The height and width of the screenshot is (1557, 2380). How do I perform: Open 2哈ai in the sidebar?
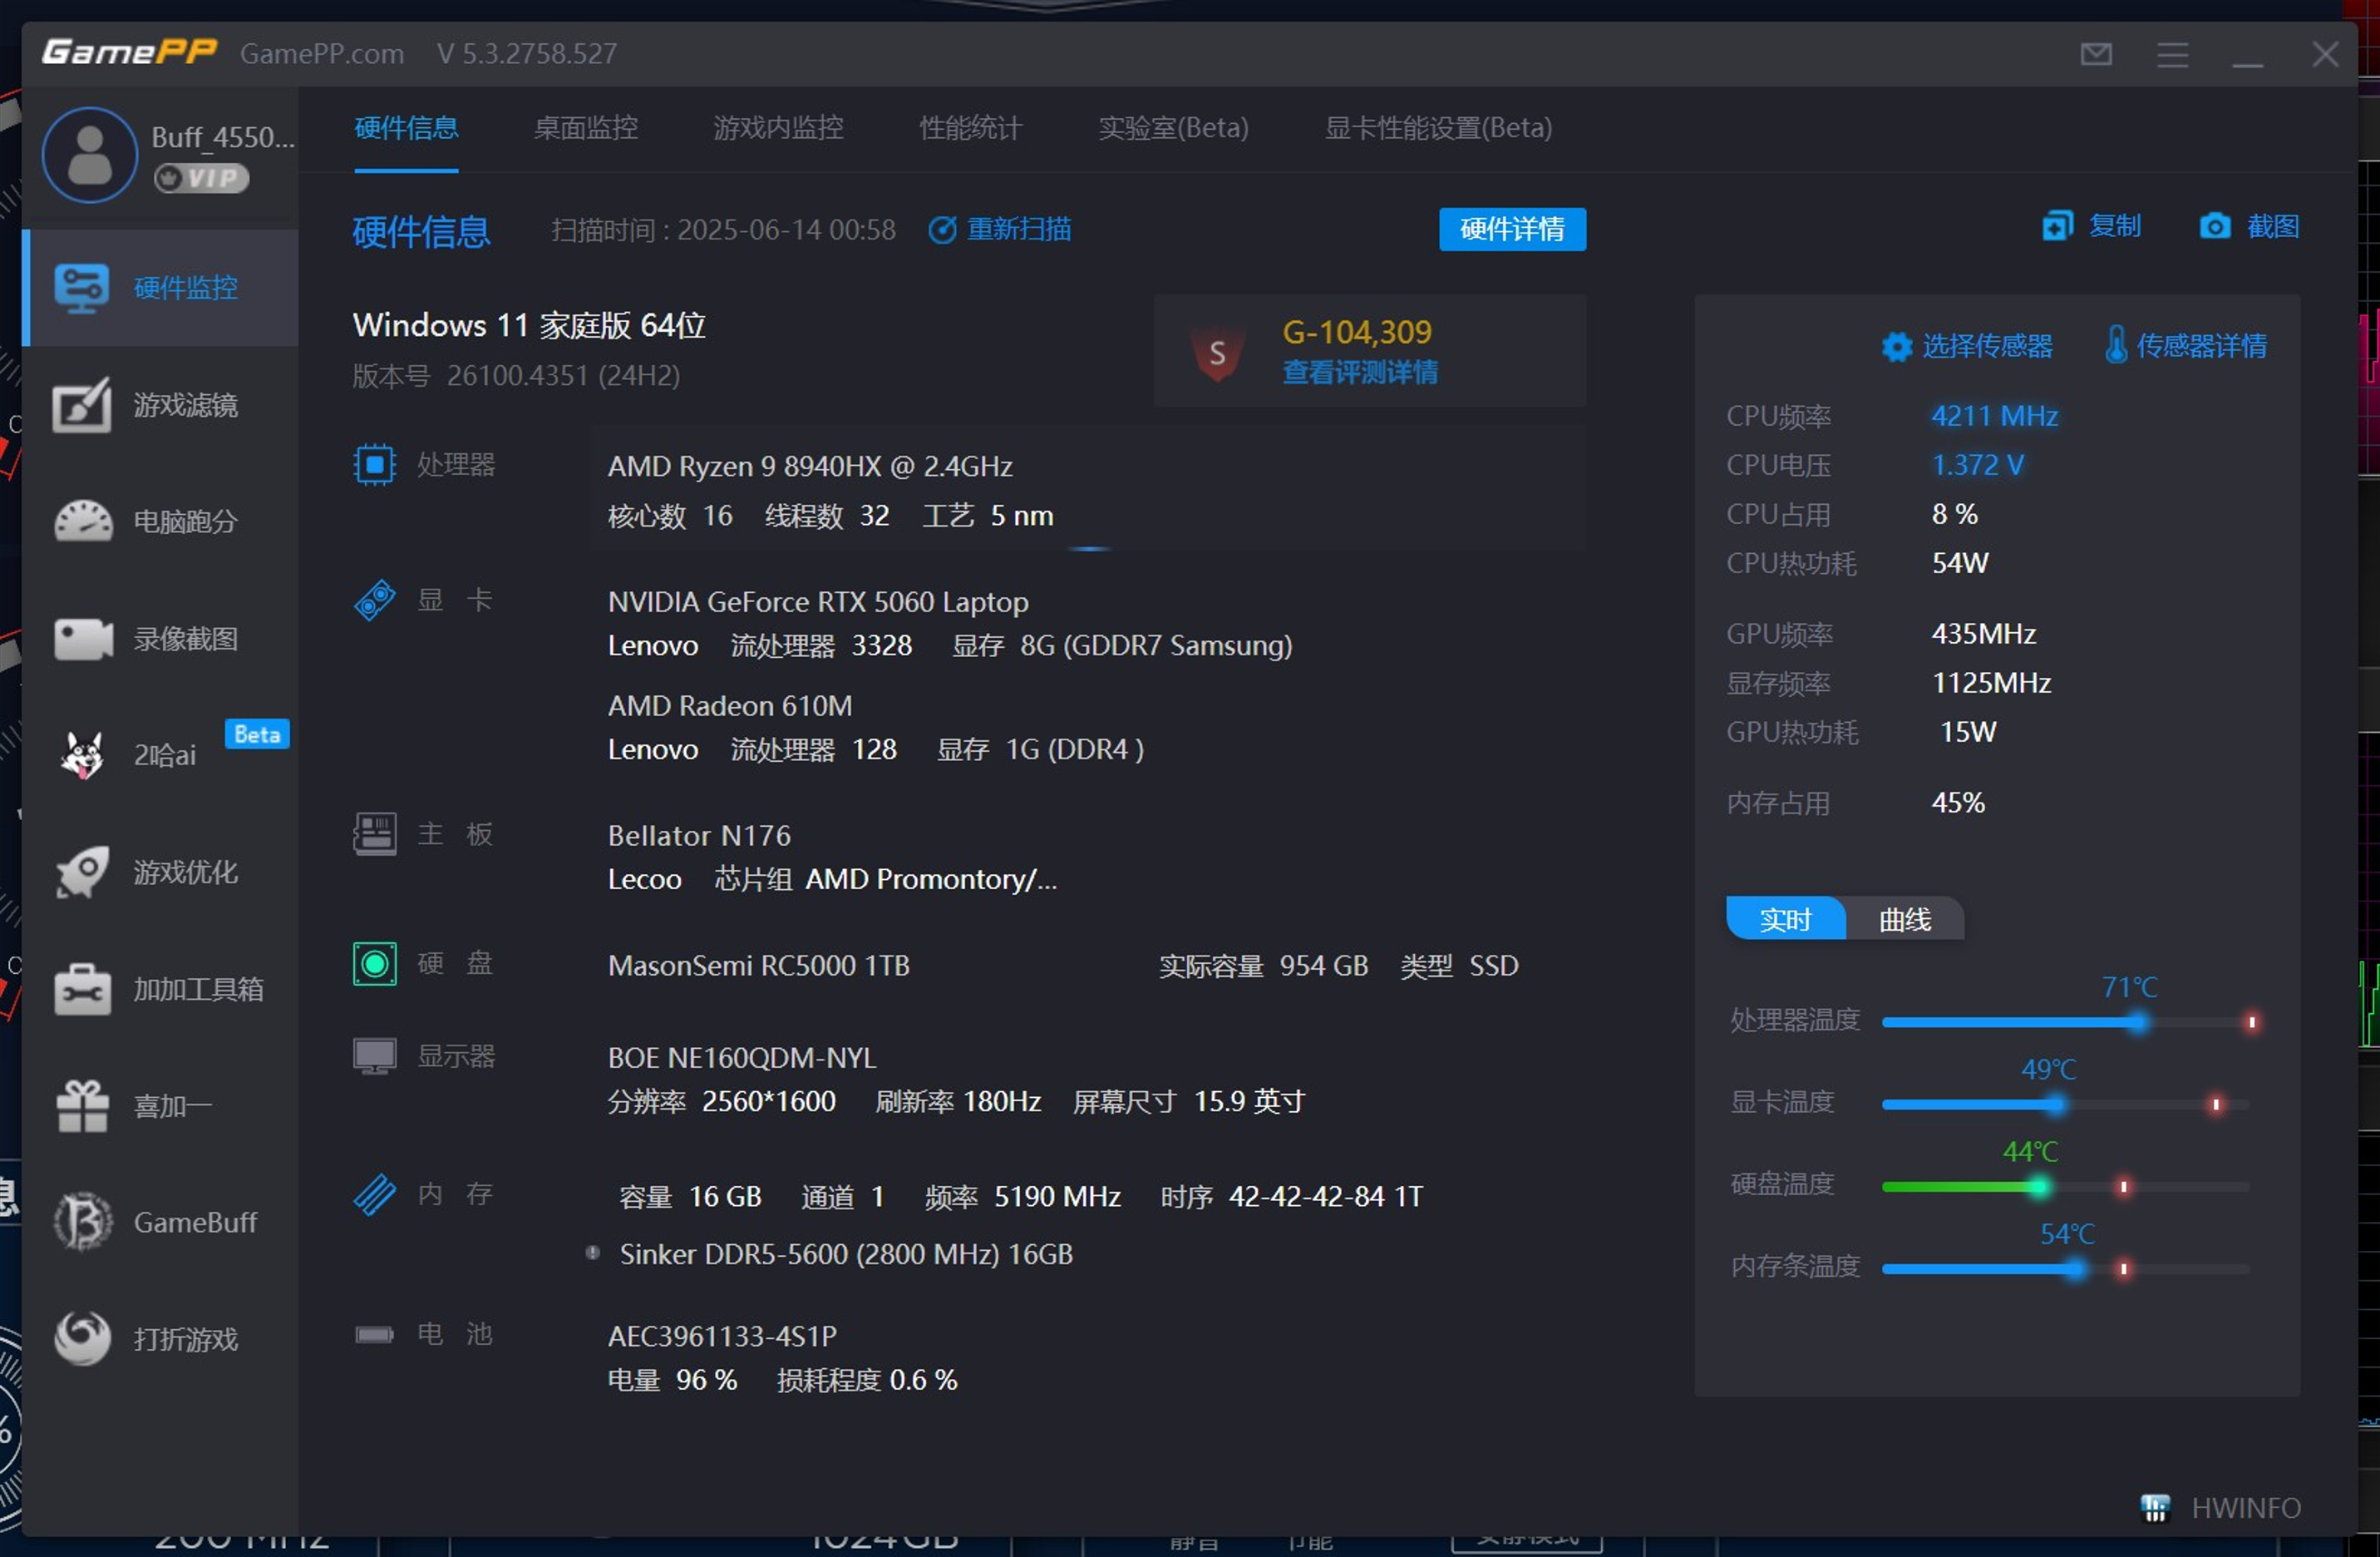click(160, 755)
